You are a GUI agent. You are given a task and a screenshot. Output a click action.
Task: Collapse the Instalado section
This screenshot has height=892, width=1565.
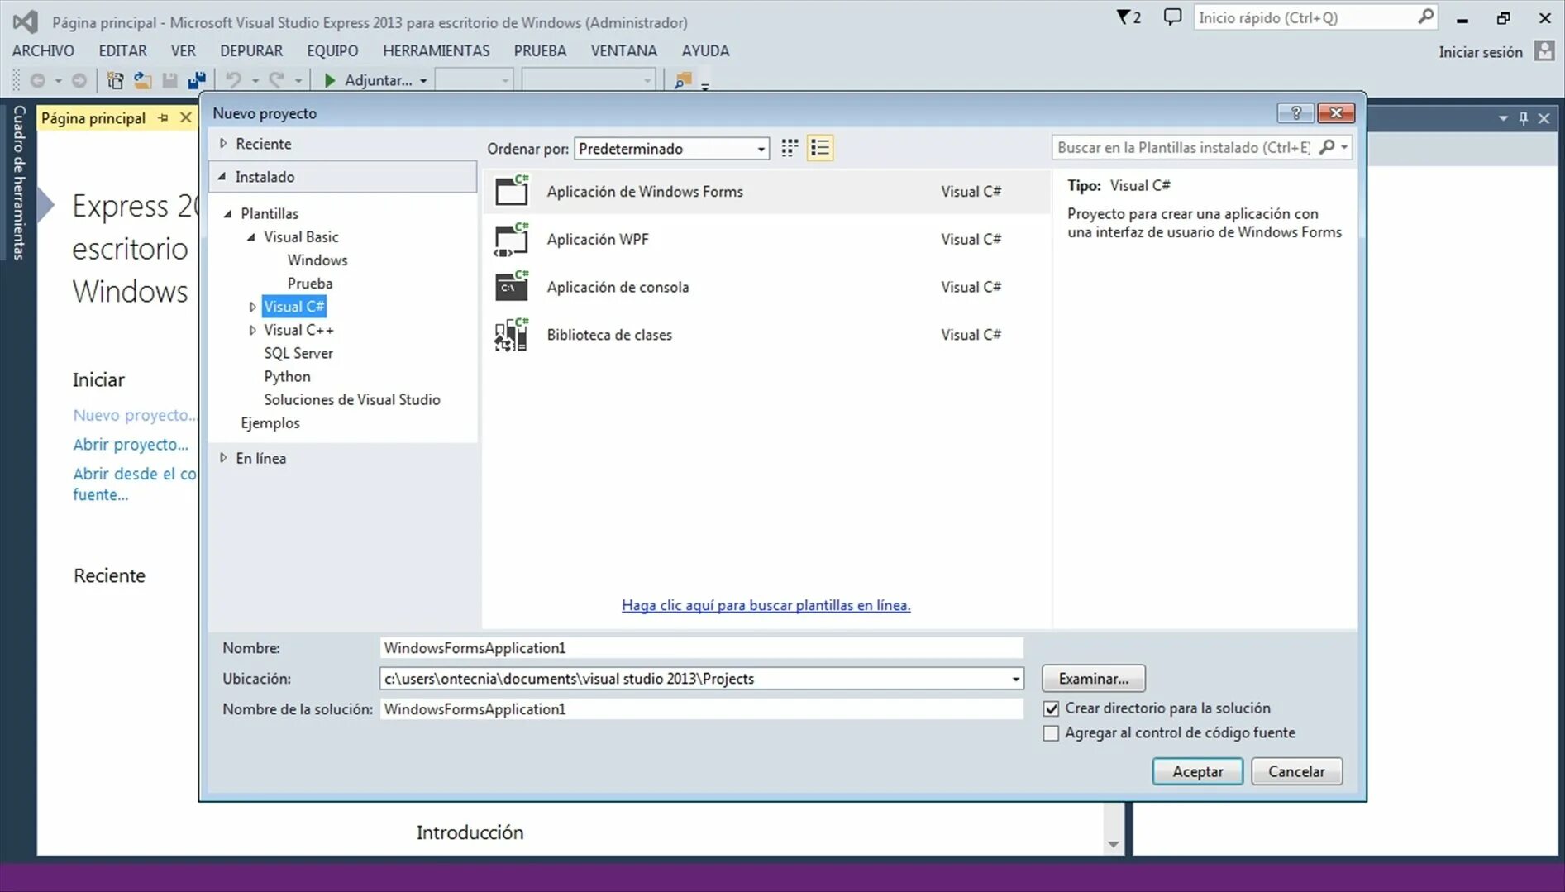point(222,176)
